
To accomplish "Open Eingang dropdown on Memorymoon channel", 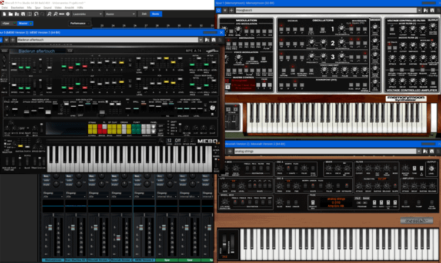I will tap(53, 197).
